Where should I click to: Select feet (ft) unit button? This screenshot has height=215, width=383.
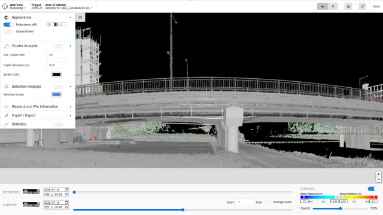pos(333,7)
